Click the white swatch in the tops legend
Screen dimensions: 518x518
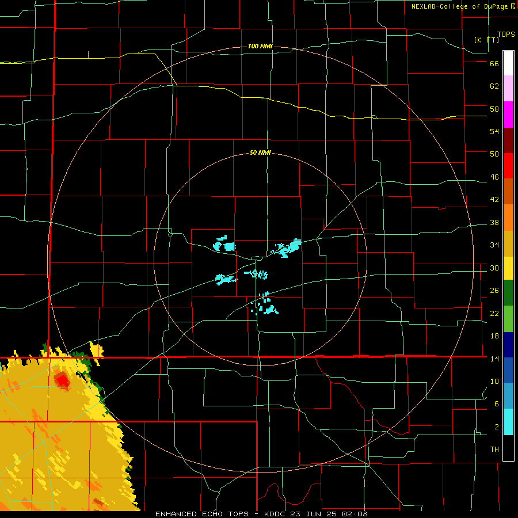(x=508, y=63)
